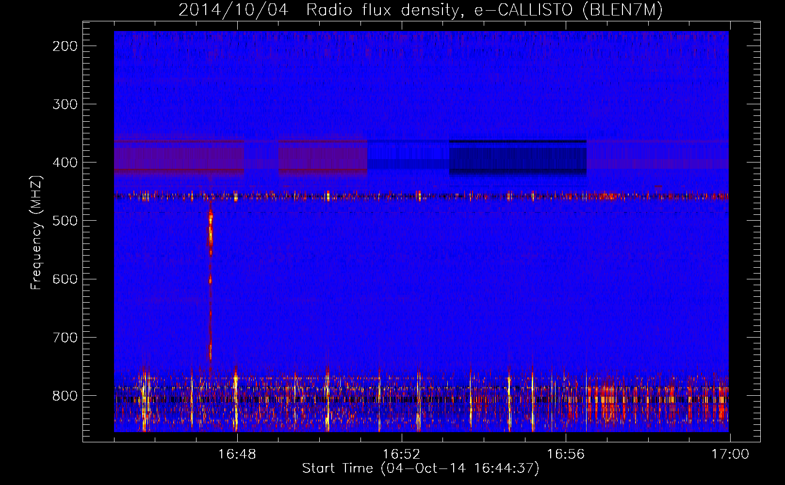This screenshot has width=785, height=485.
Task: Click the 800 frequency tick label
Action: coord(65,395)
